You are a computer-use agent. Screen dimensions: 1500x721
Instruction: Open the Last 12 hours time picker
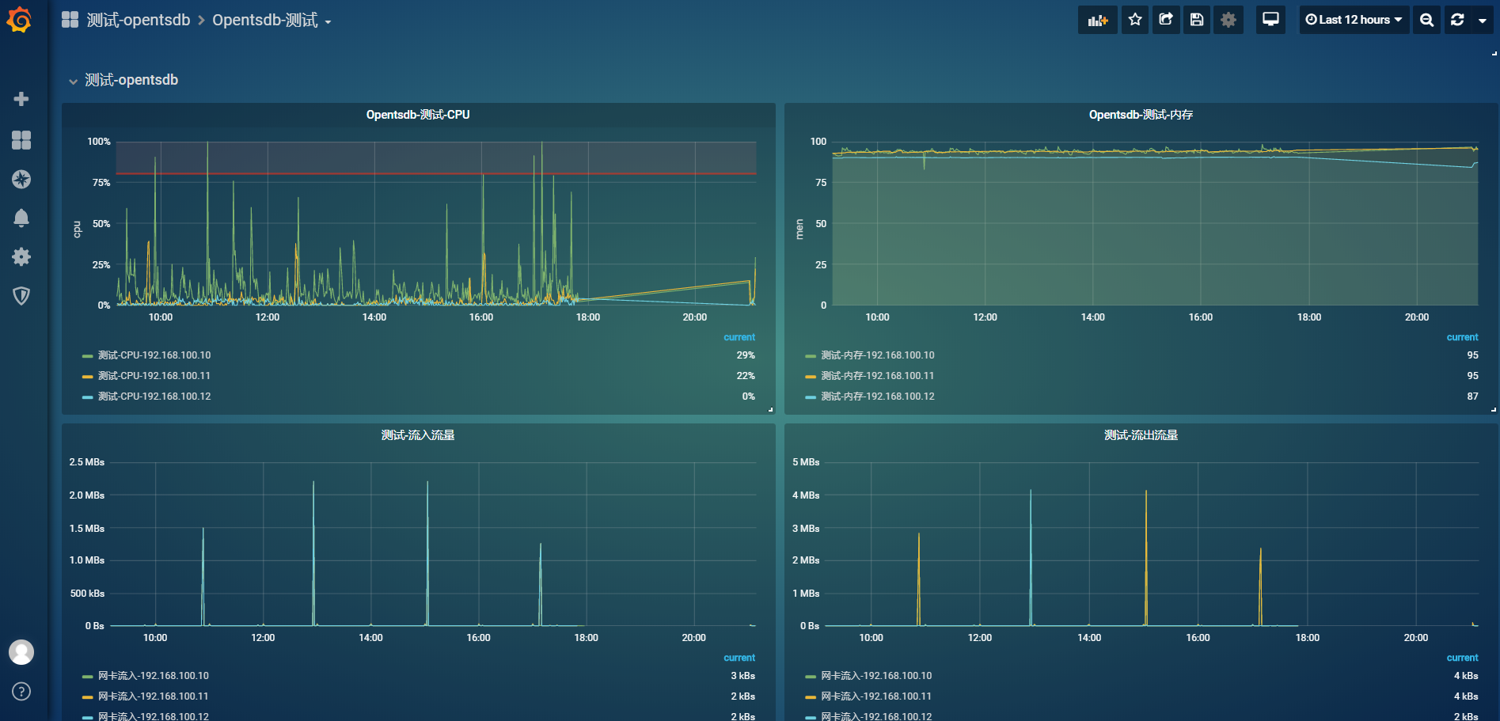point(1353,19)
